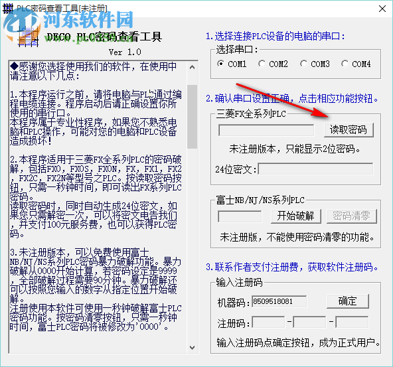This screenshot has width=393, height=367.
Task: Click the 机器码: label
Action: click(x=234, y=303)
